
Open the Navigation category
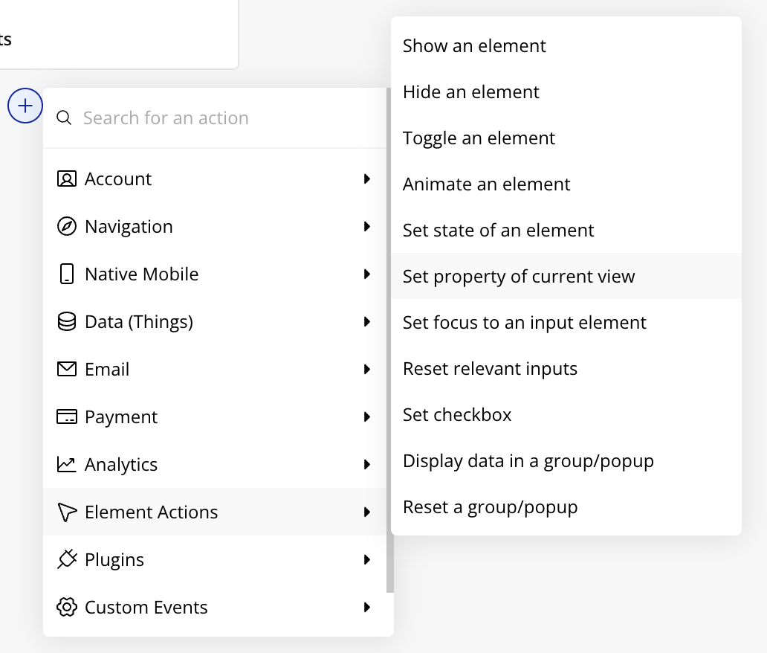(215, 227)
